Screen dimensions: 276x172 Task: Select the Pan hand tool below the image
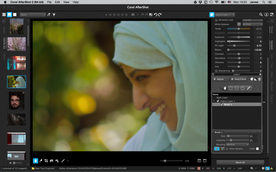35,161
